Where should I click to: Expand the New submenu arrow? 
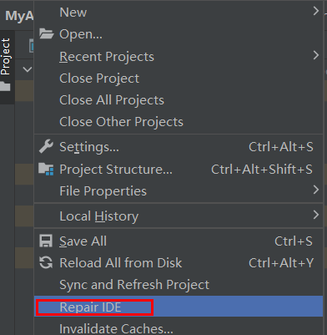coord(315,11)
